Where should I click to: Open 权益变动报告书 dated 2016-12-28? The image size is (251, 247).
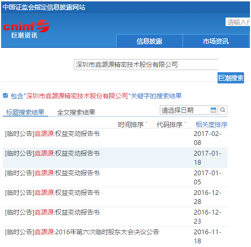(53, 192)
